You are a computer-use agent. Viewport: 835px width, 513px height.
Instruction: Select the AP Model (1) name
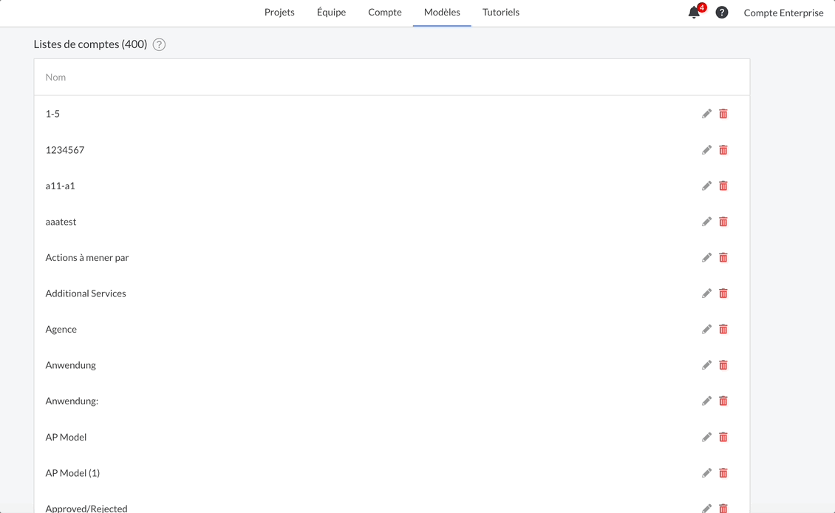click(72, 472)
